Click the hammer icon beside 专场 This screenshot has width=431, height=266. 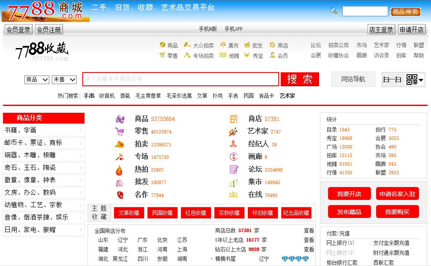pos(120,157)
